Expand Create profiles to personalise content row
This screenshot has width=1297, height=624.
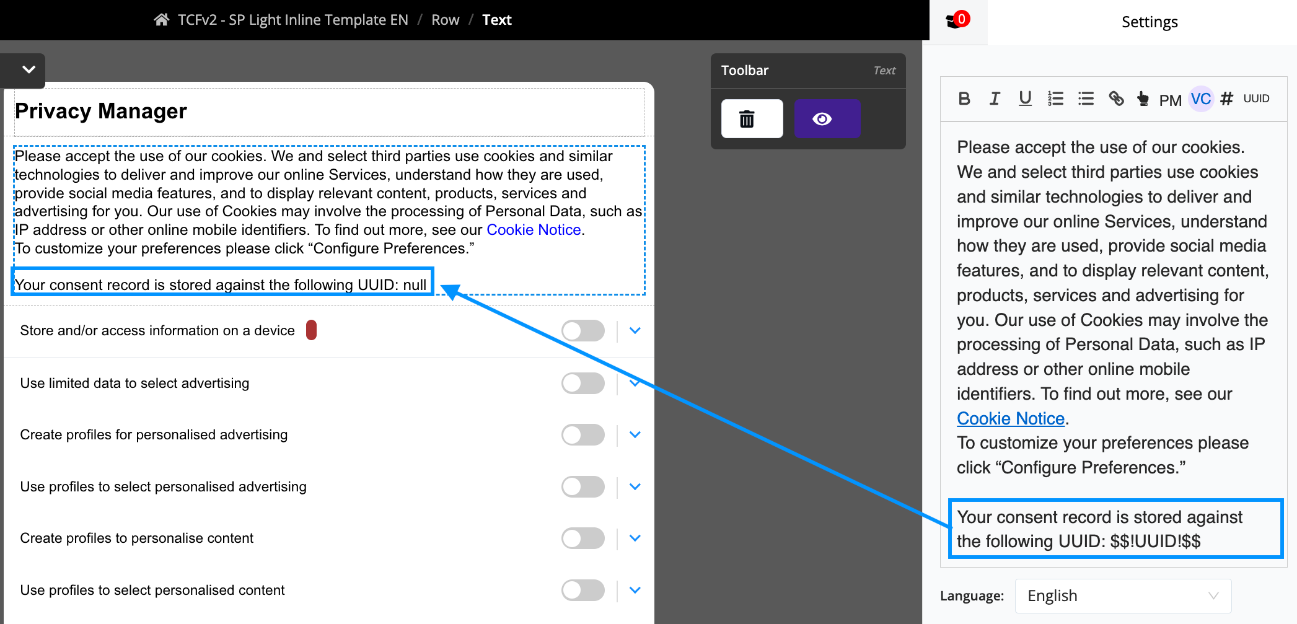tap(635, 538)
